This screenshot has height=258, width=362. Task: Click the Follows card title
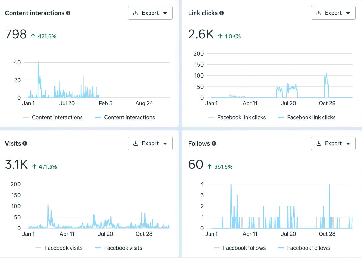(199, 143)
